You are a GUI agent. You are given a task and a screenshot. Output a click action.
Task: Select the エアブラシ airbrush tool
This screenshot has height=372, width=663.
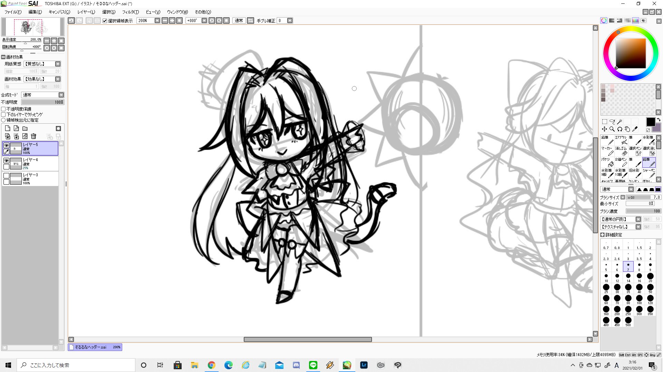(622, 140)
